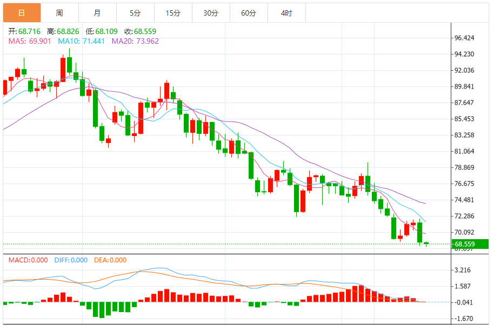
Task: Click the green current price tag 68.559
Action: [470, 244]
